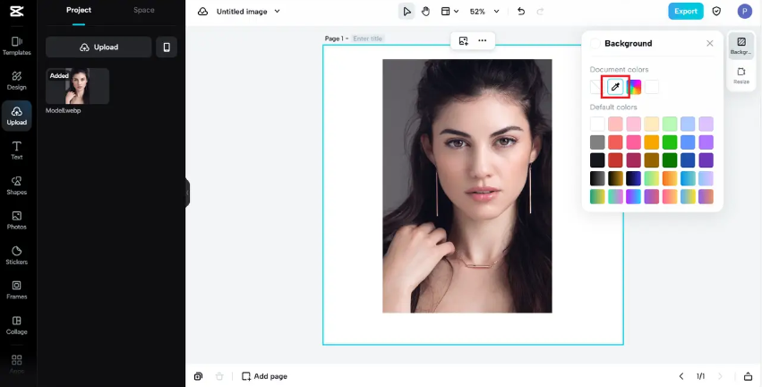Click the cloud save status icon
The image size is (762, 387).
(202, 11)
